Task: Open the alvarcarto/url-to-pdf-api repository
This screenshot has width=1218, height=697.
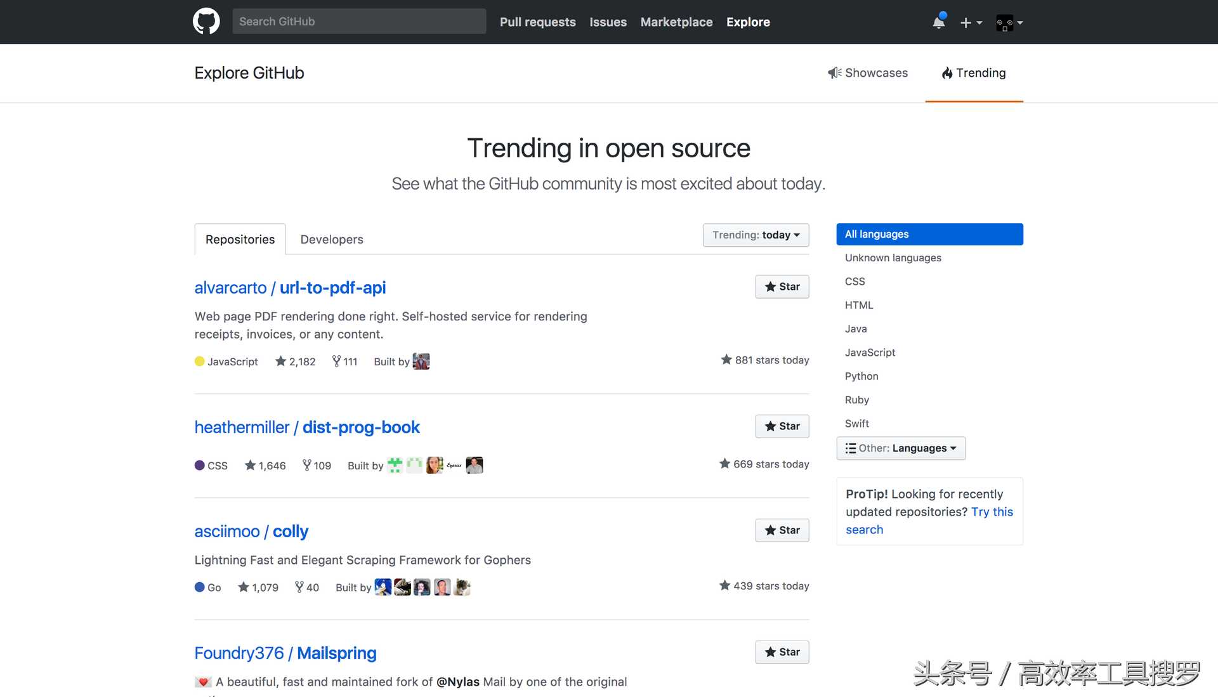Action: (x=289, y=287)
